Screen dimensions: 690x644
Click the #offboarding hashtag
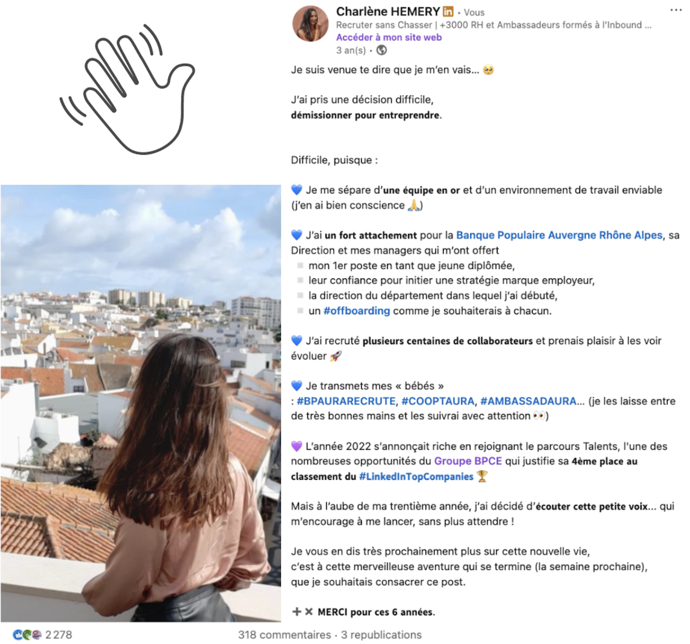point(356,311)
